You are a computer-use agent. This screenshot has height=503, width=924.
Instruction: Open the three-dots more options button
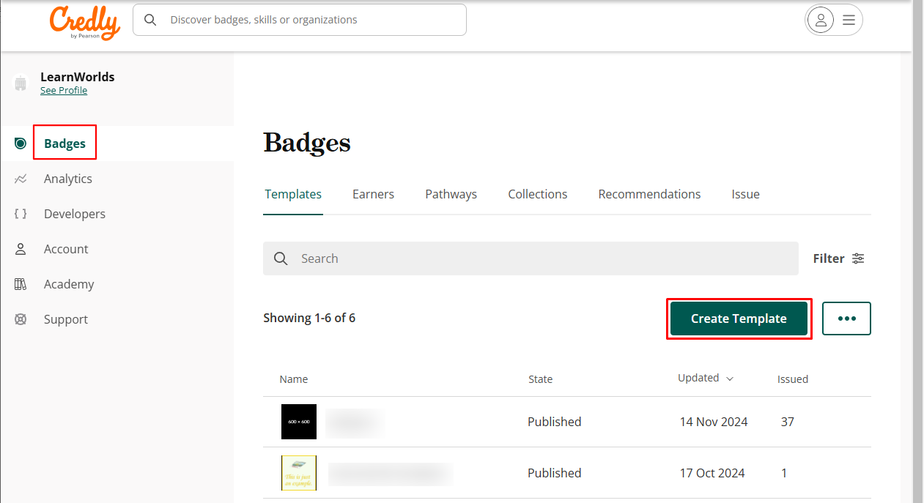pyautogui.click(x=846, y=318)
